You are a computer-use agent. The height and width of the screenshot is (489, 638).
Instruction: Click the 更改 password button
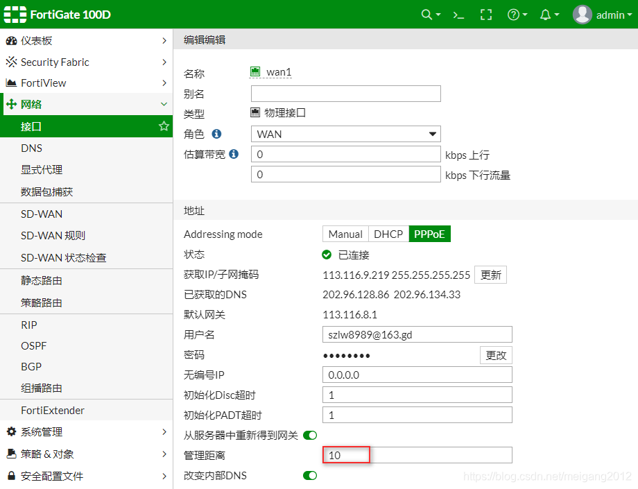coord(496,355)
